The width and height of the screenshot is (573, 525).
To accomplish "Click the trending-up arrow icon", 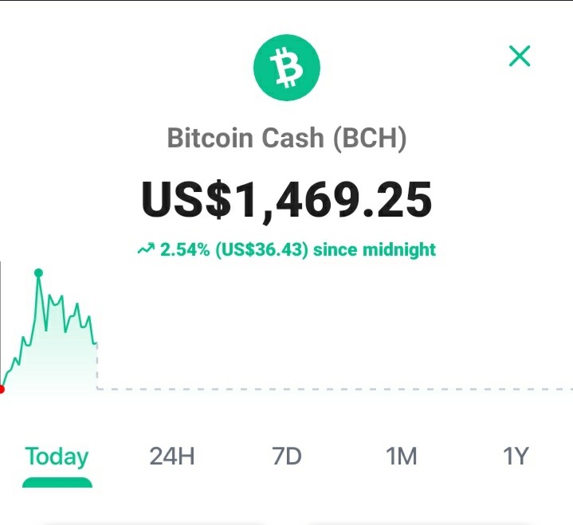I will point(146,249).
